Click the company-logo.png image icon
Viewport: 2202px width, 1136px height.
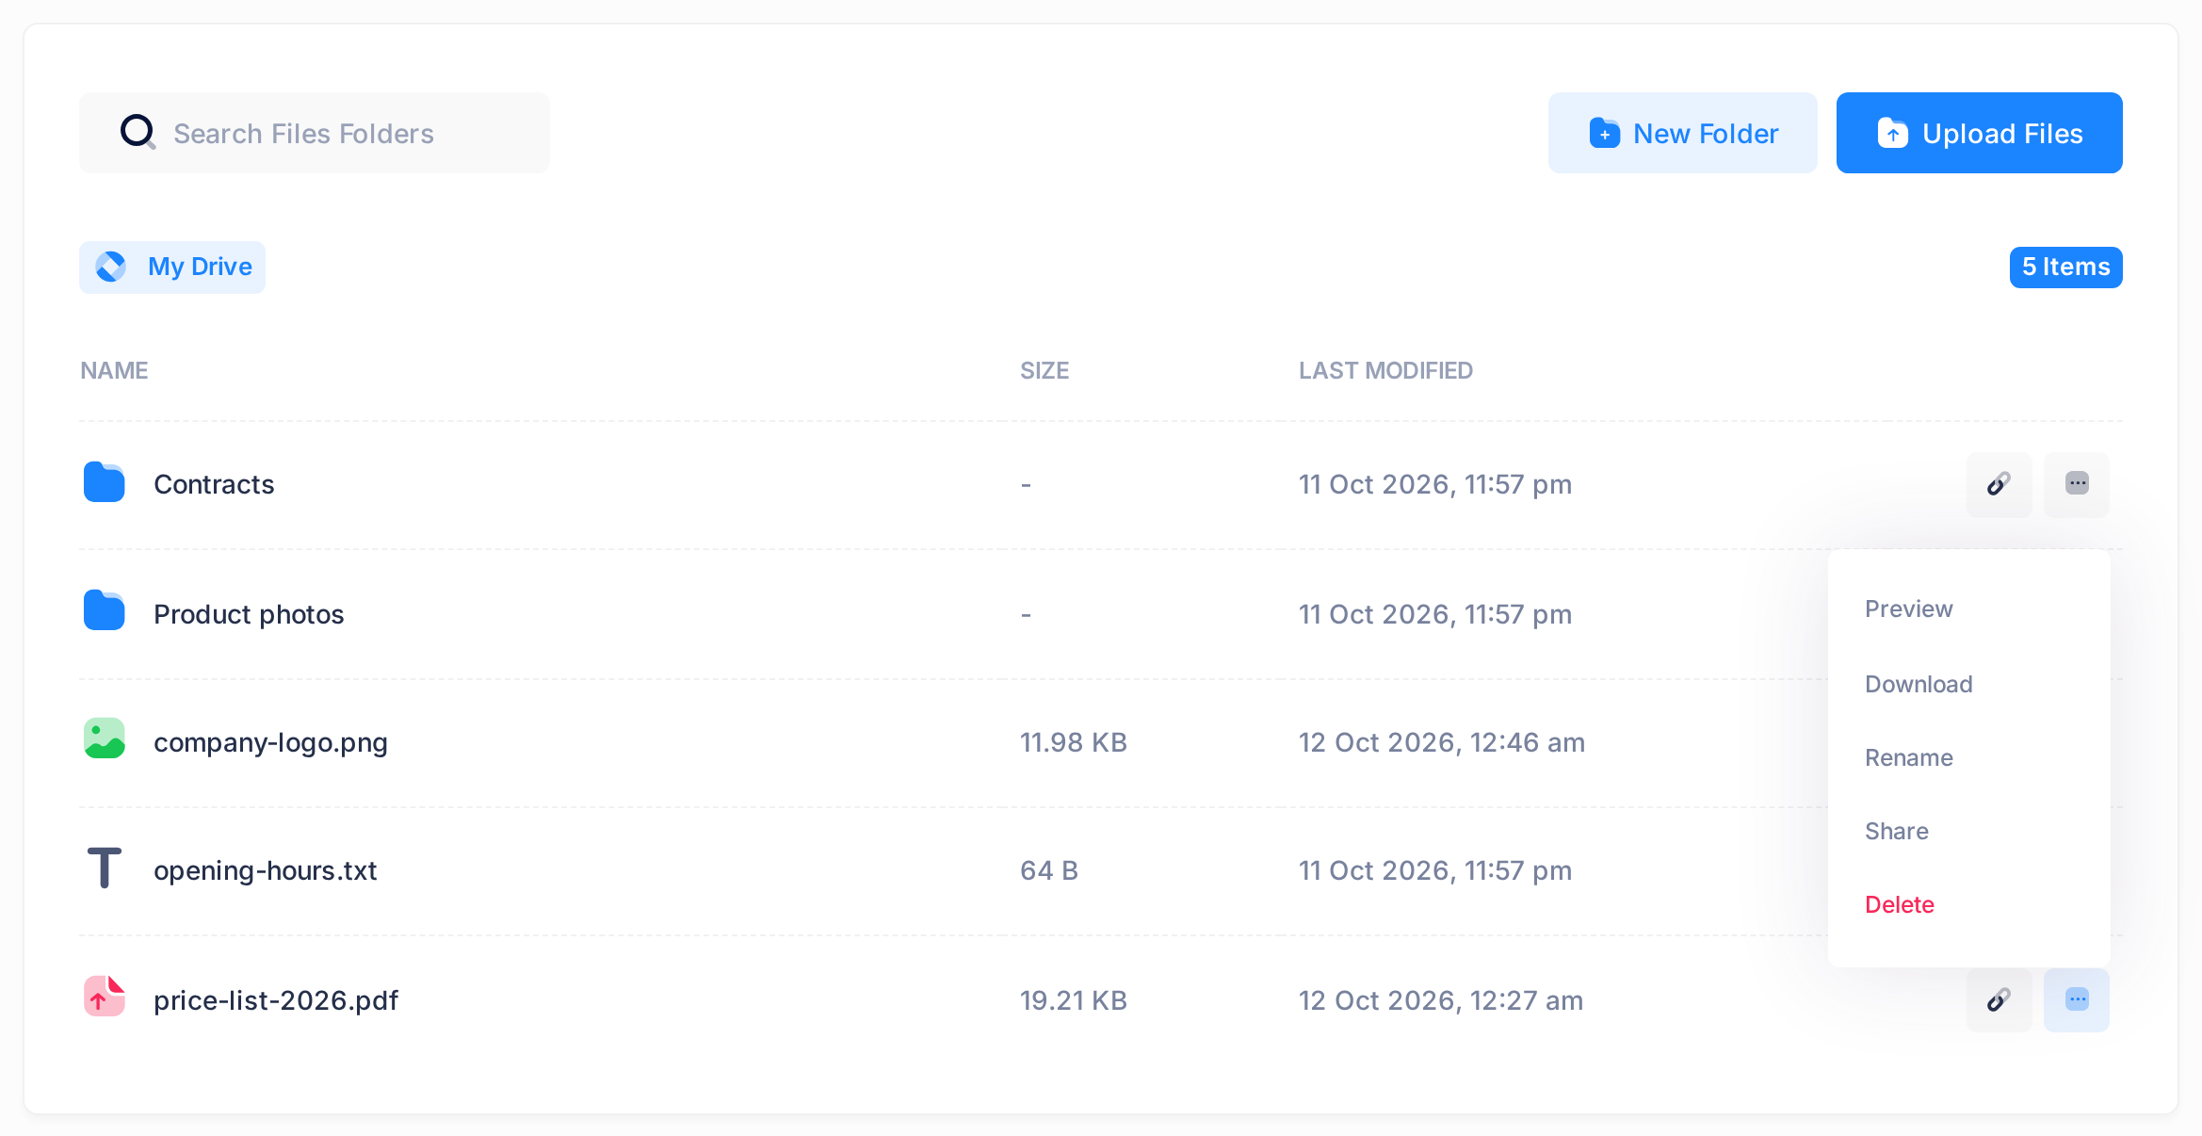click(x=104, y=739)
